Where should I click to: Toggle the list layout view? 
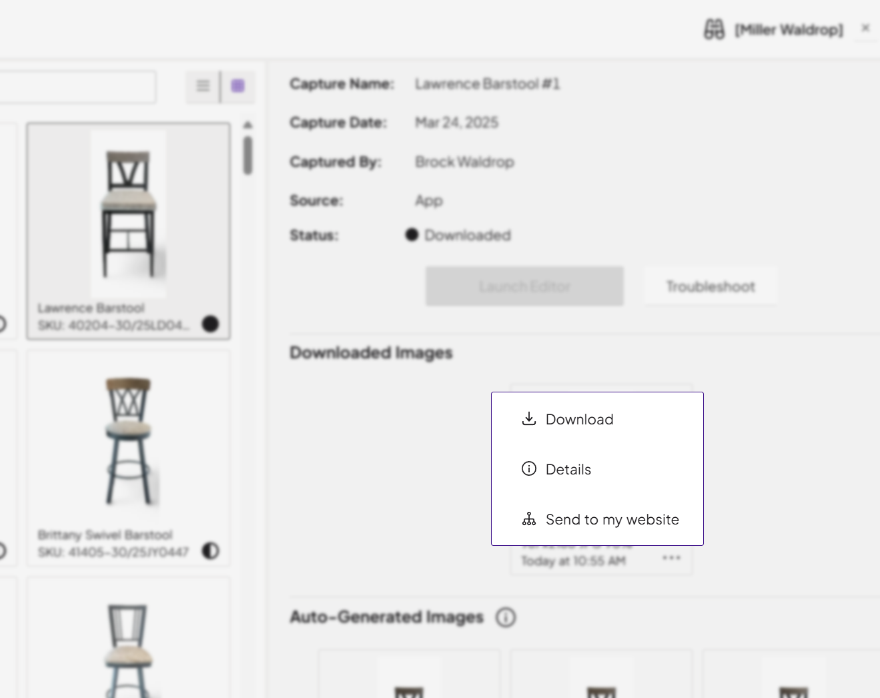pyautogui.click(x=203, y=86)
